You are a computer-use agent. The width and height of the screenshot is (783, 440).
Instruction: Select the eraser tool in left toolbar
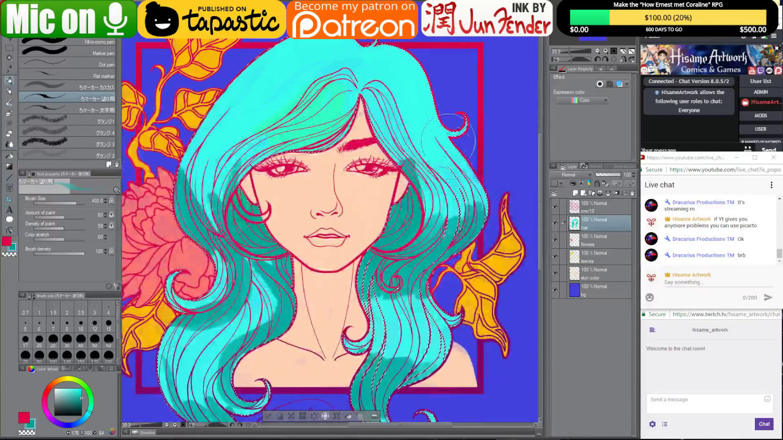(x=9, y=133)
